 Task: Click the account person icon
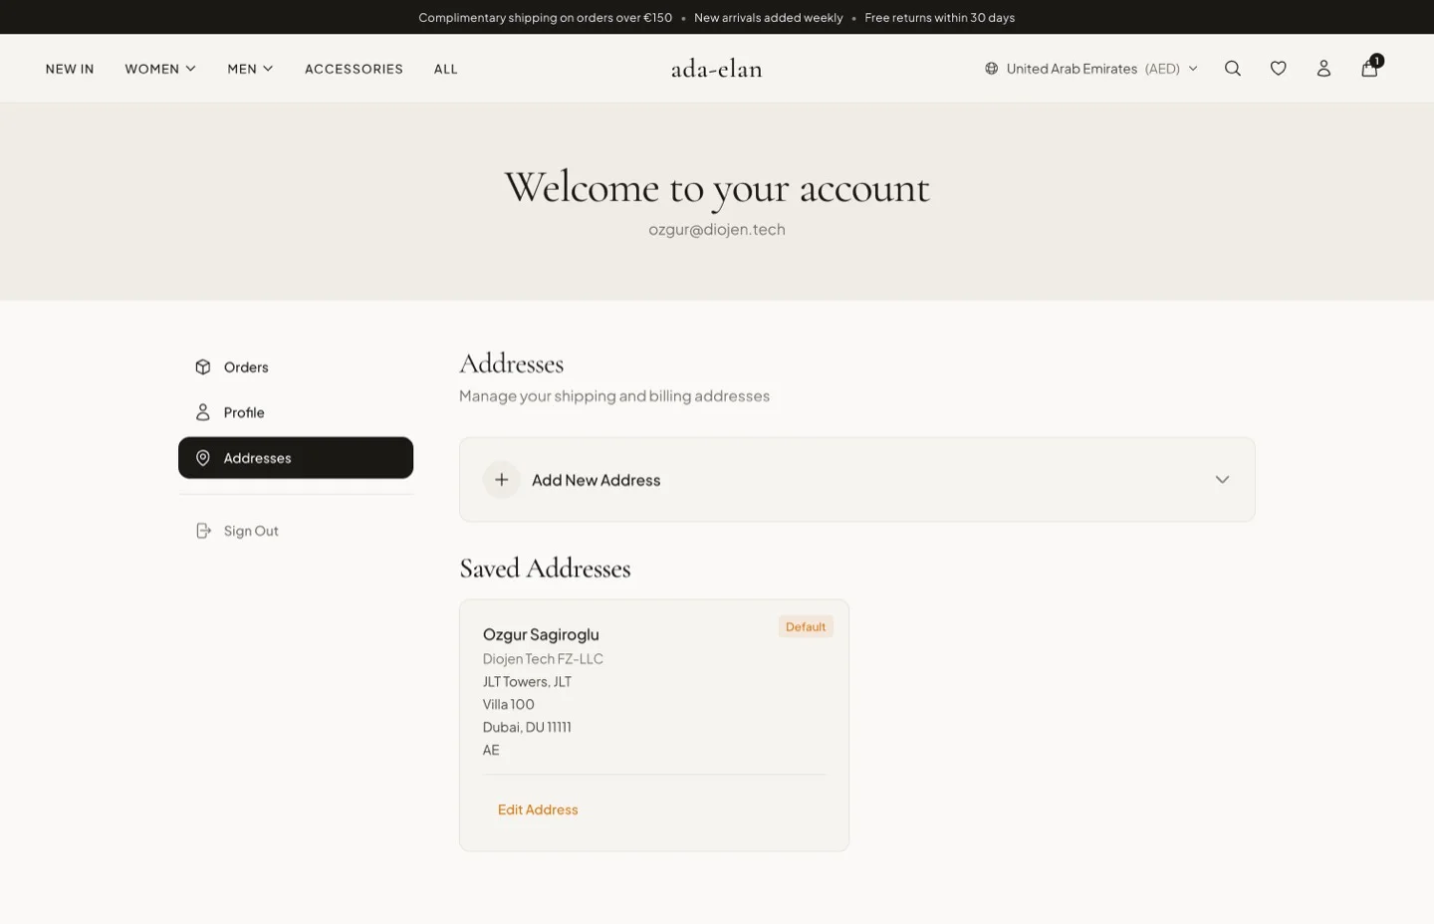coord(1323,68)
